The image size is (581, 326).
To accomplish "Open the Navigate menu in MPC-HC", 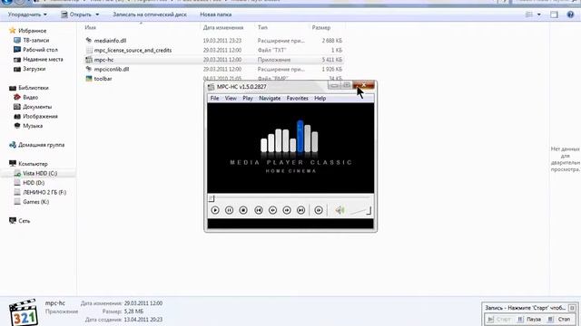I will (x=270, y=99).
